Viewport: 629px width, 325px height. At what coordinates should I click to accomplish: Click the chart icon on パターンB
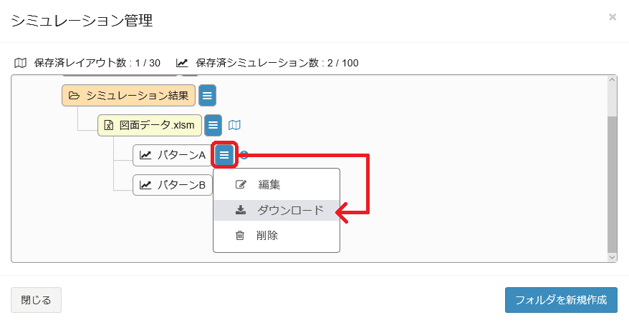(145, 185)
